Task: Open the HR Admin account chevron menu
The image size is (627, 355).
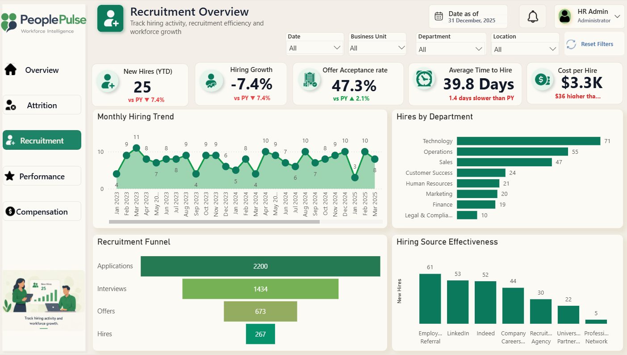Action: click(x=617, y=17)
